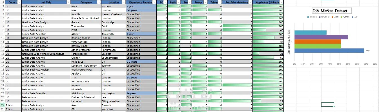
Task: Select the purple Power BI bar in chart
Action: (321, 37)
